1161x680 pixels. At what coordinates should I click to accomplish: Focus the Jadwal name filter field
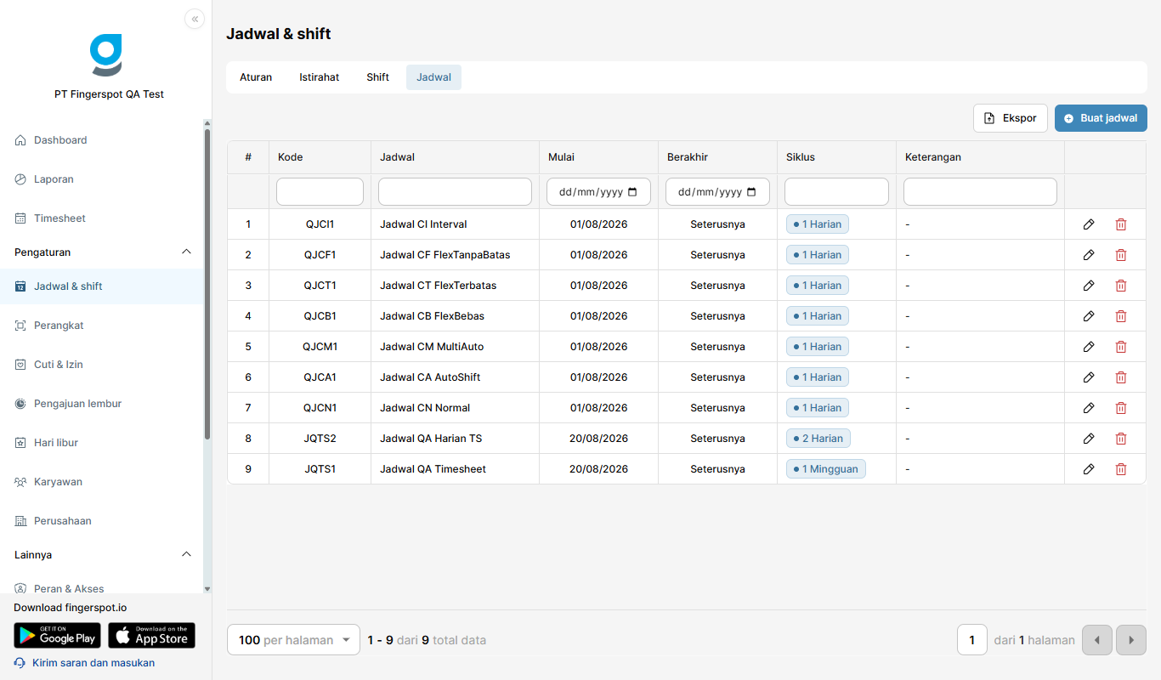[455, 192]
